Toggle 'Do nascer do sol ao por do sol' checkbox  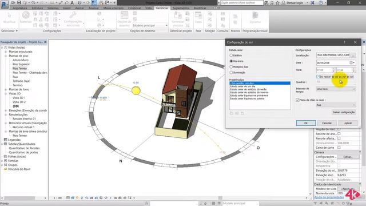(x=318, y=77)
